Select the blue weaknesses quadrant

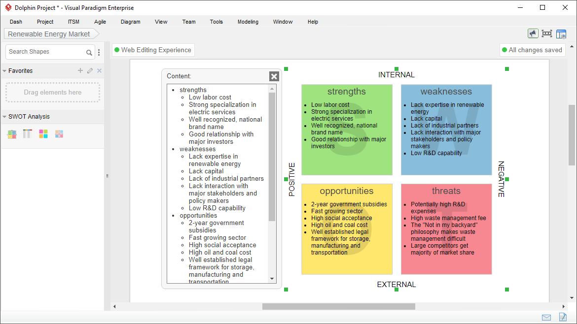pyautogui.click(x=446, y=130)
